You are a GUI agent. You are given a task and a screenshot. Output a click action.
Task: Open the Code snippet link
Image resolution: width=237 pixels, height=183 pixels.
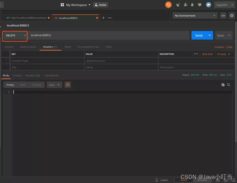pos(229,47)
